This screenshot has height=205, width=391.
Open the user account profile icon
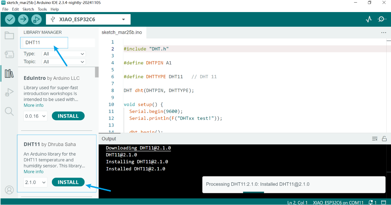click(x=9, y=190)
